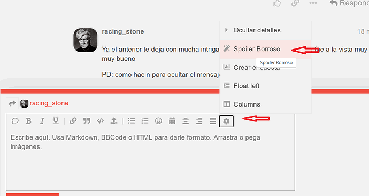The image size is (369, 196).
Task: Apply italic formatting from the toolbar
Action: (x=42, y=121)
